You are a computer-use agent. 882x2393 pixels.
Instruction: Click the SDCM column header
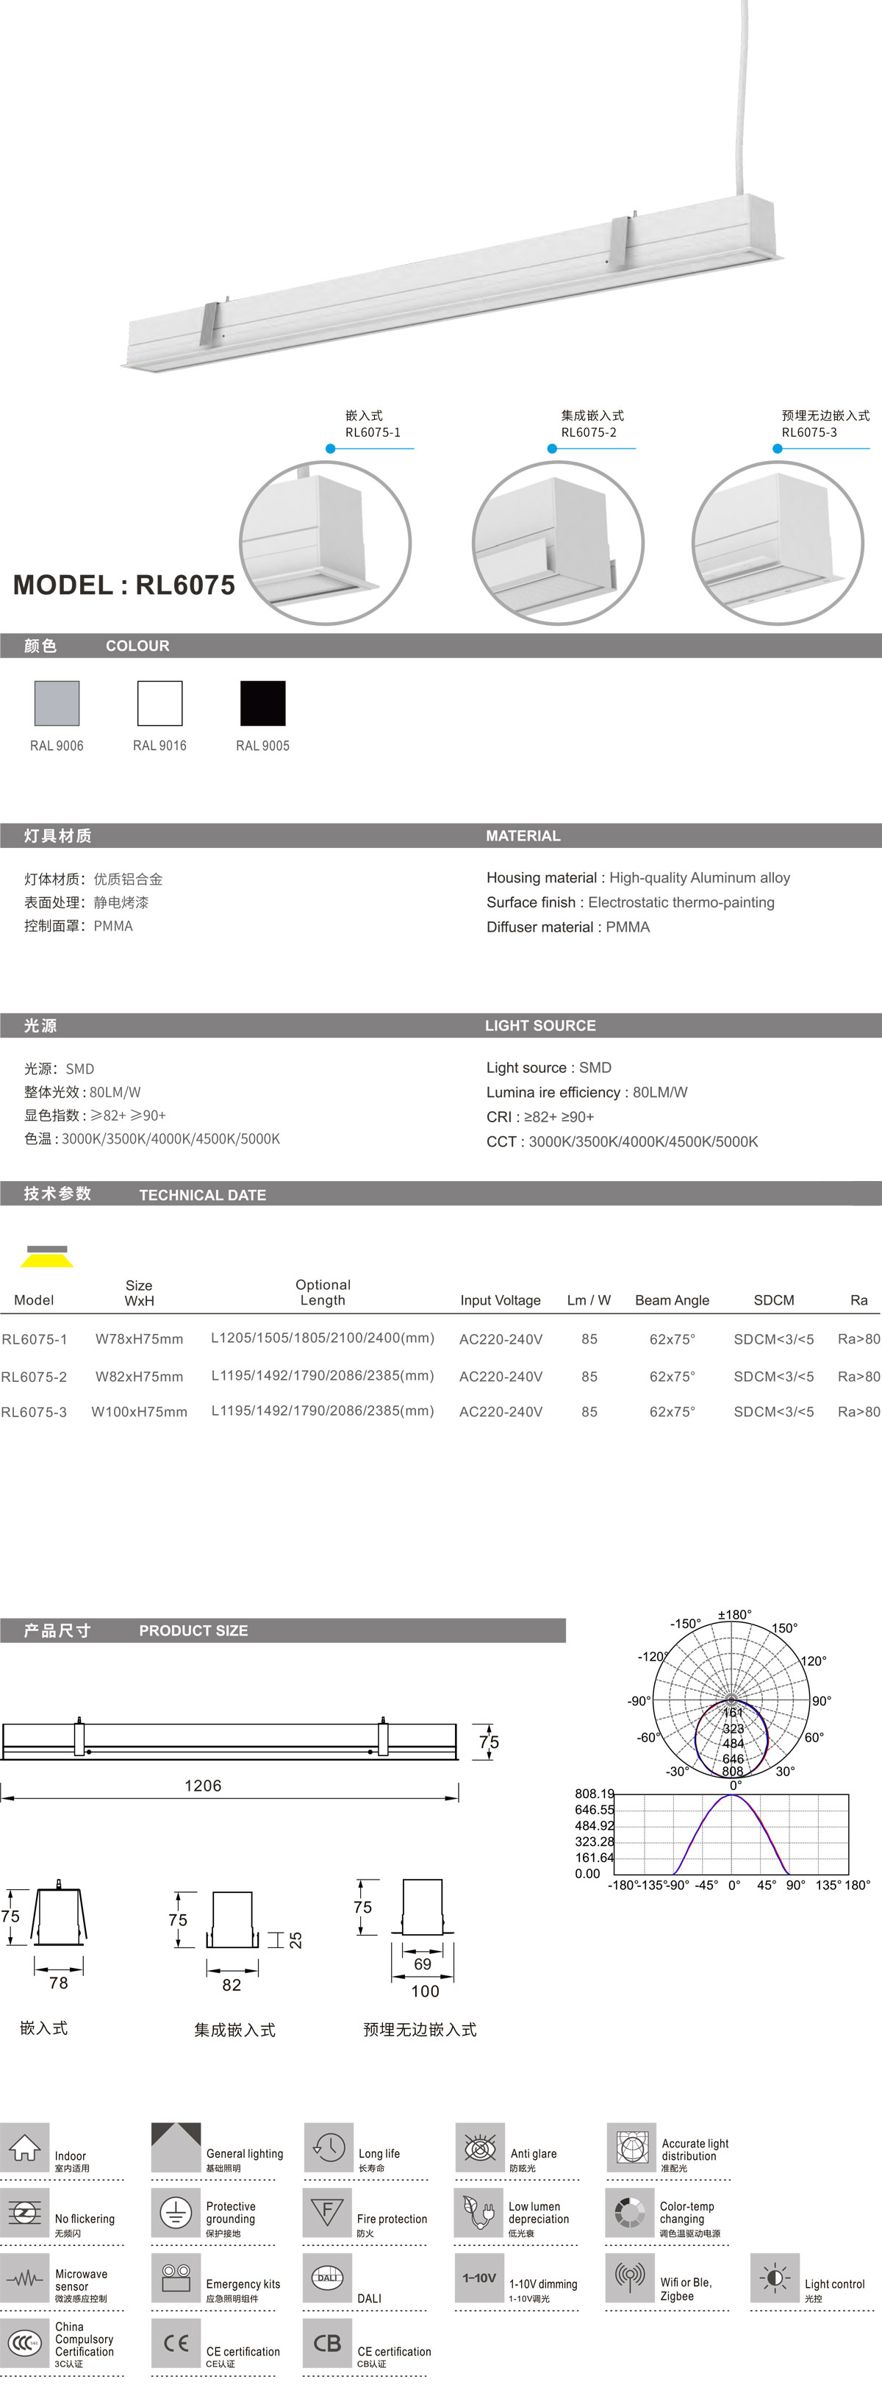(x=774, y=1300)
